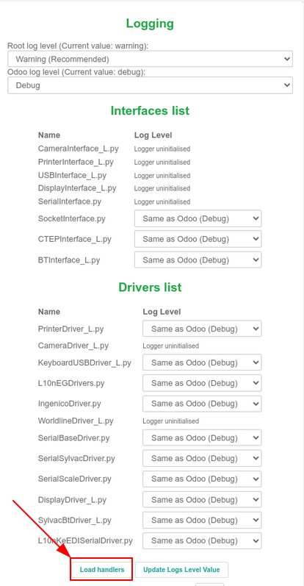
Task: Click the Load handlers button
Action: pyautogui.click(x=101, y=570)
